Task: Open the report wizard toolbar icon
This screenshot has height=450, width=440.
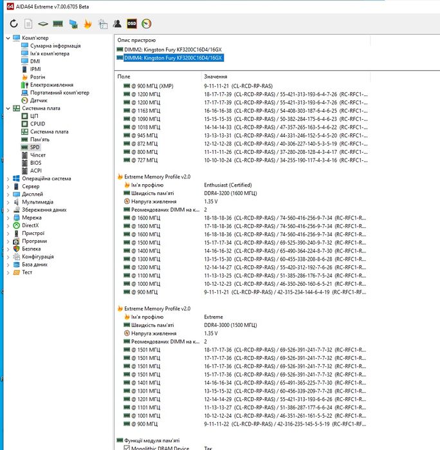Action: [x=103, y=24]
